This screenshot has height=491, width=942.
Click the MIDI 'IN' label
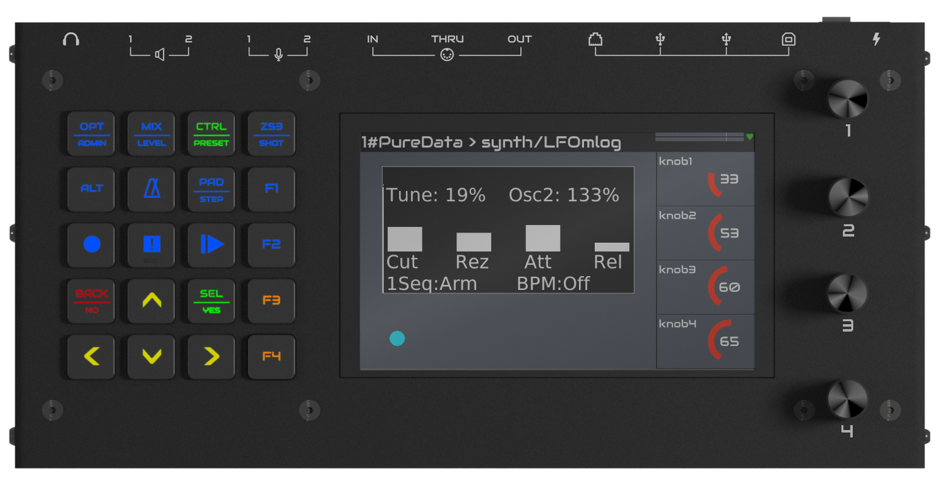(373, 39)
